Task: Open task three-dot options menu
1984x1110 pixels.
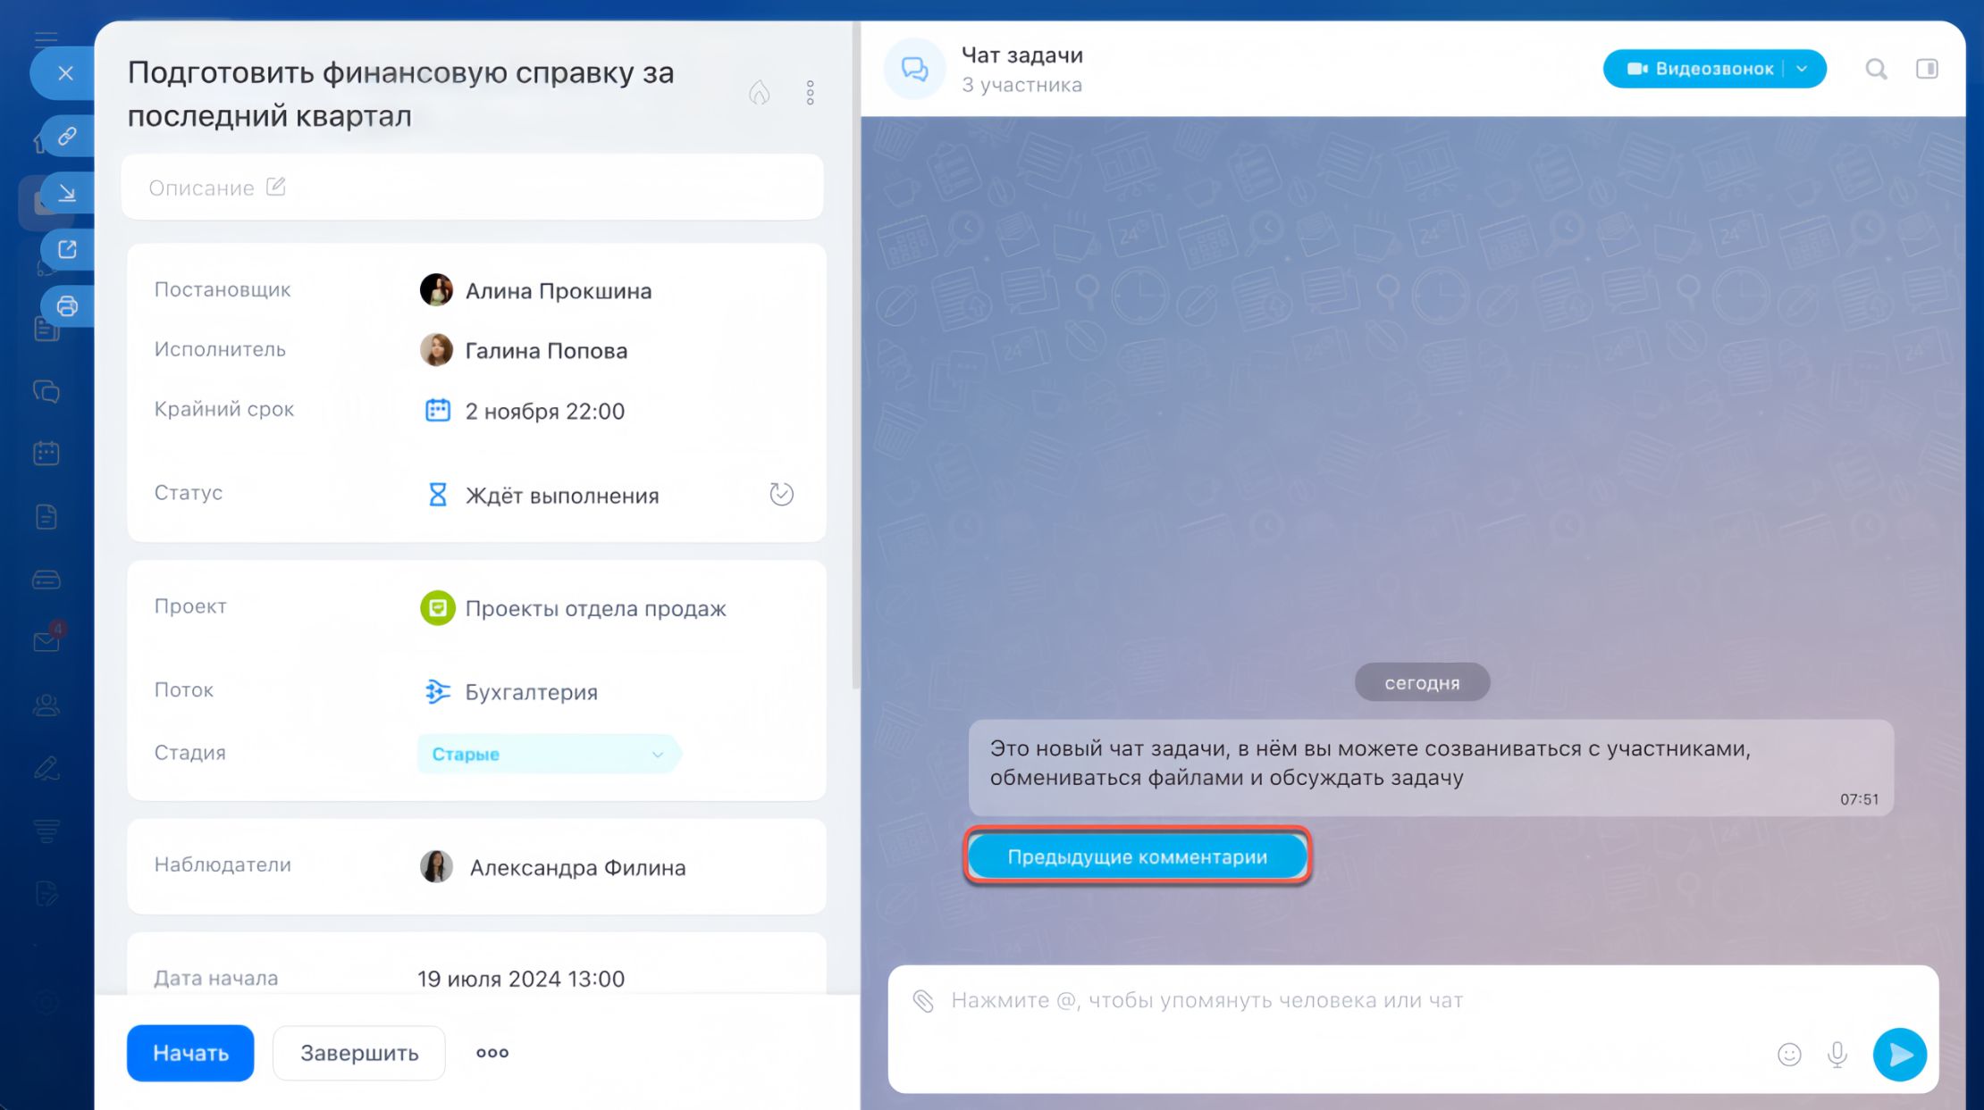Action: pyautogui.click(x=810, y=93)
